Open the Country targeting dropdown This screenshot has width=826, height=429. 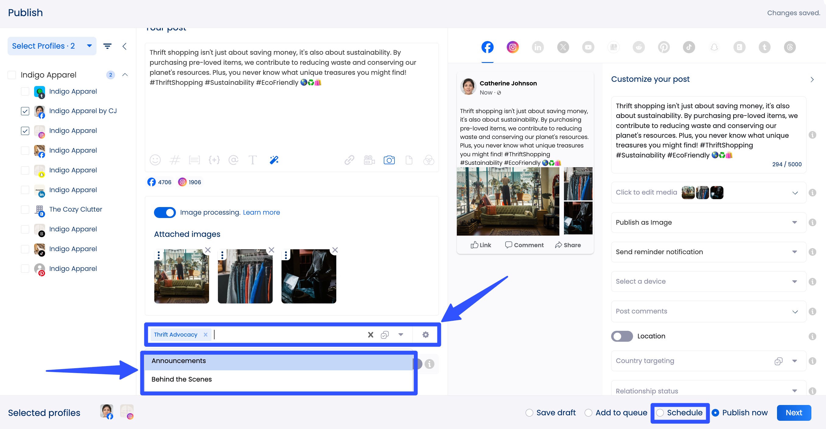(x=795, y=361)
